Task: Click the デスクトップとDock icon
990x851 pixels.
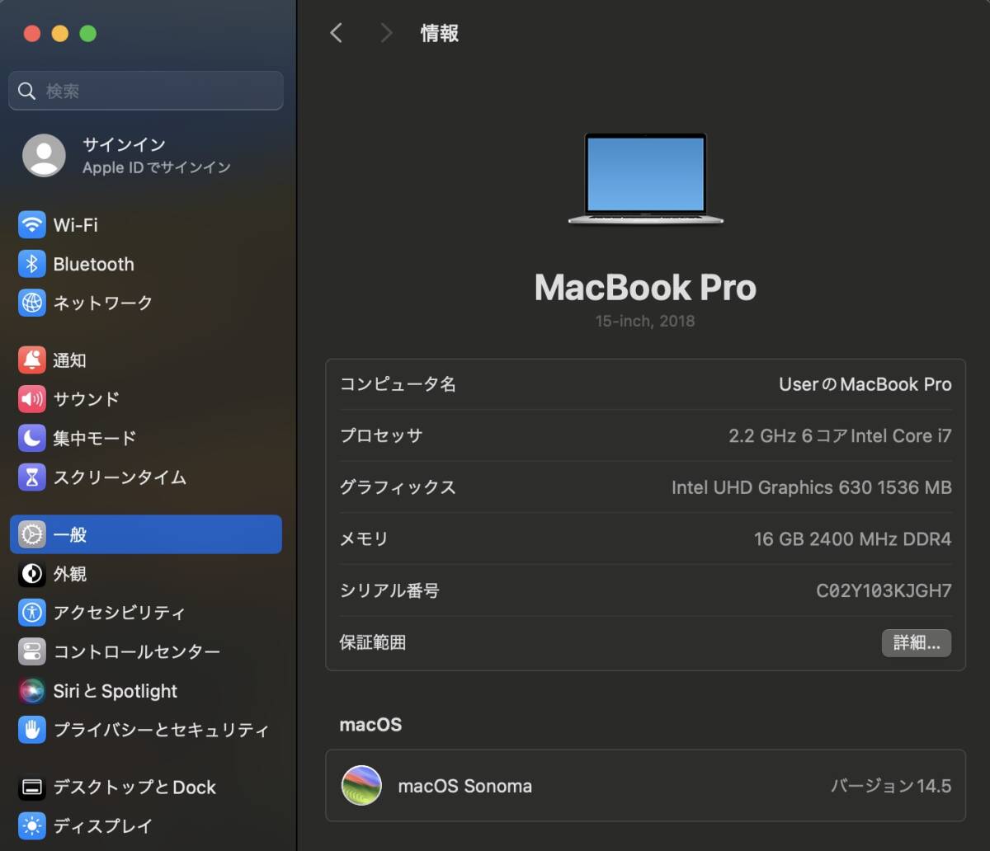Action: coord(32,788)
